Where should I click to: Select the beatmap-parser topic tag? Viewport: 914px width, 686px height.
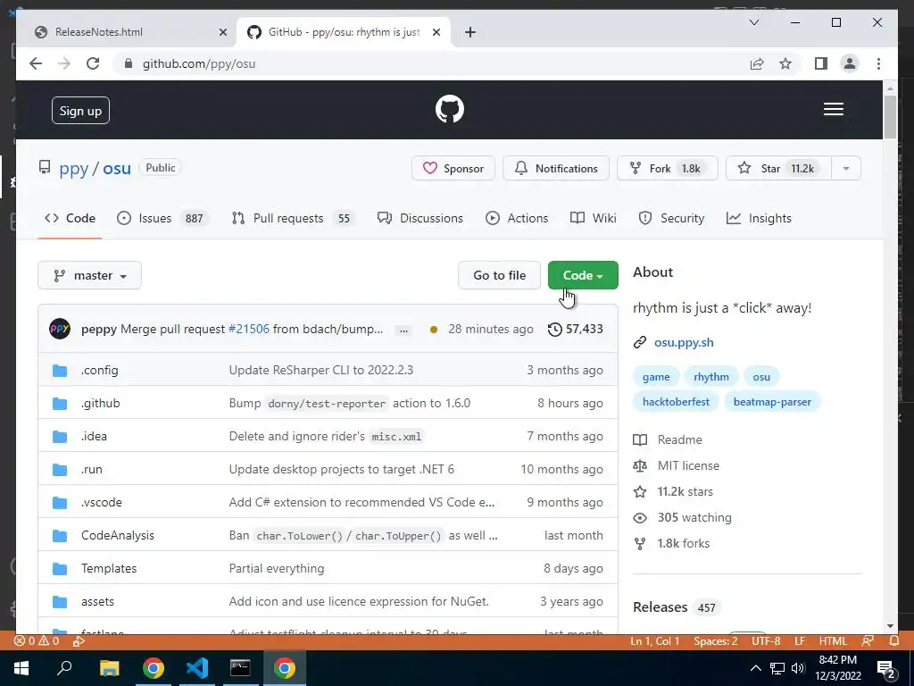coord(772,402)
